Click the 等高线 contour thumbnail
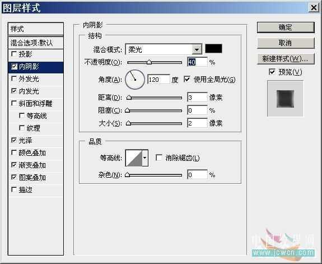The height and width of the screenshot is (264, 322). click(134, 158)
